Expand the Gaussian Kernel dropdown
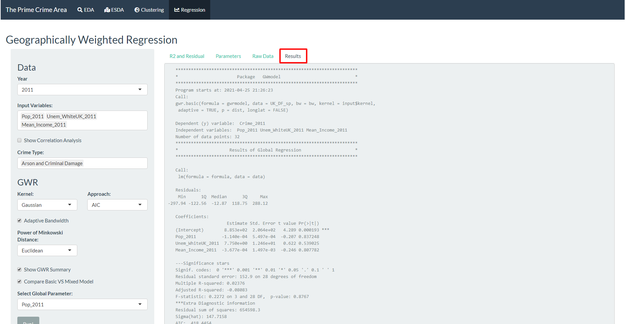Screen dimensions: 626x324 tap(47, 205)
